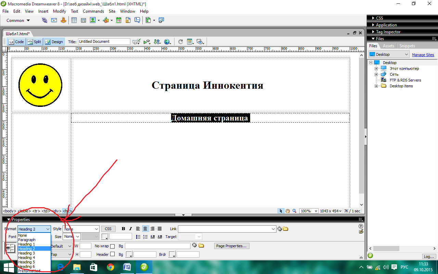Open the Tag Chooser icon
The height and width of the screenshot is (274, 438).
tap(161, 20)
